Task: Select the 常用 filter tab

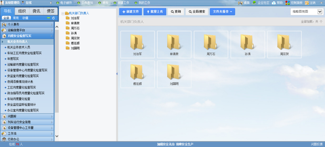Action: point(16,18)
